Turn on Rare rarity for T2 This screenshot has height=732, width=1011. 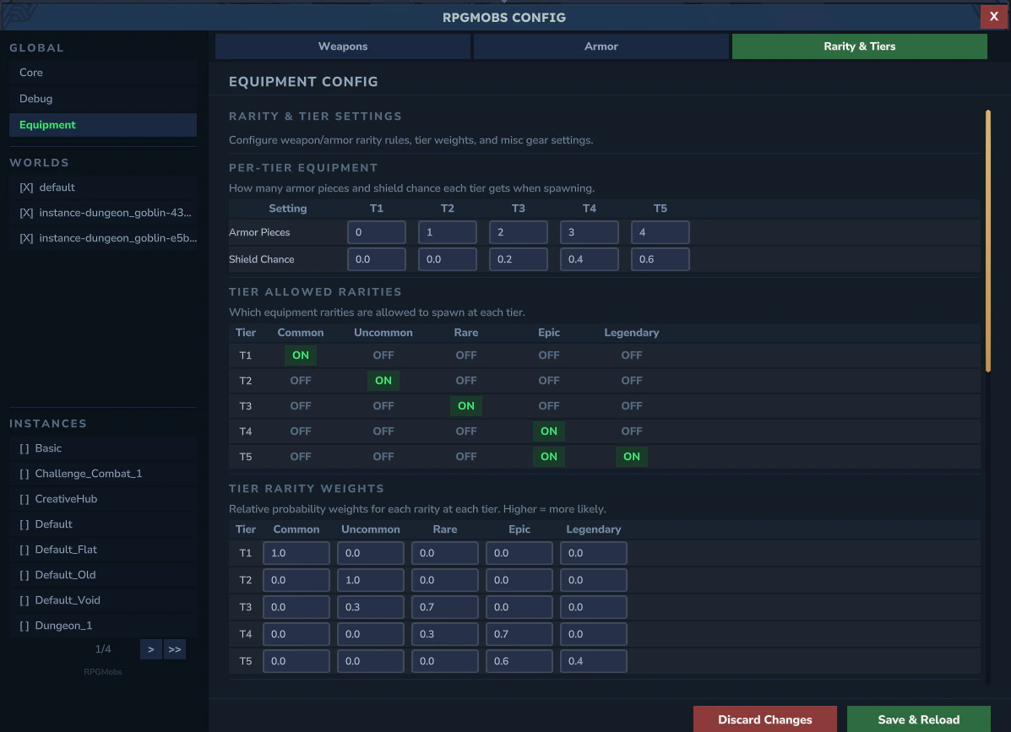pos(466,380)
